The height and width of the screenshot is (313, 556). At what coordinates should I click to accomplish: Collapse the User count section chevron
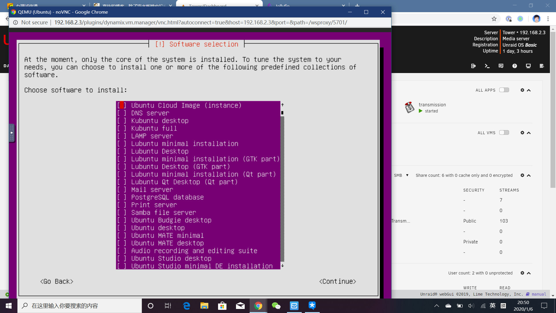coord(529,273)
